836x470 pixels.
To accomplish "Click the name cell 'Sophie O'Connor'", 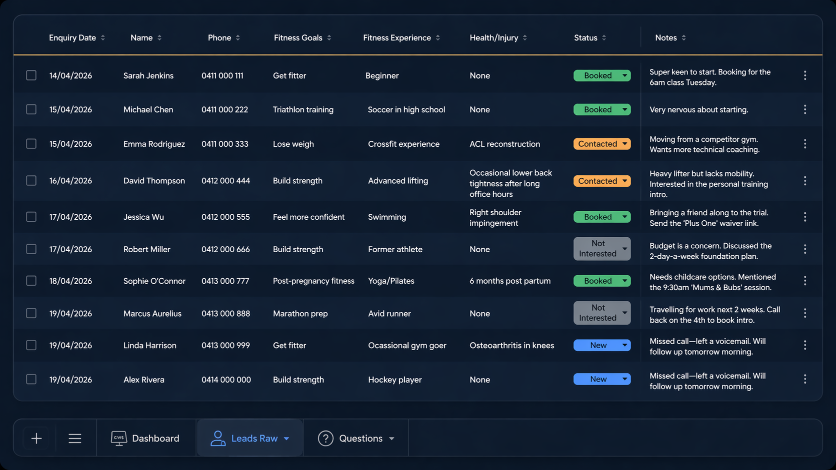I will [154, 281].
